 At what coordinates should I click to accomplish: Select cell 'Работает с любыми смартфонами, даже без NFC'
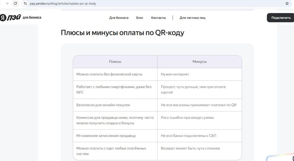click(115, 90)
